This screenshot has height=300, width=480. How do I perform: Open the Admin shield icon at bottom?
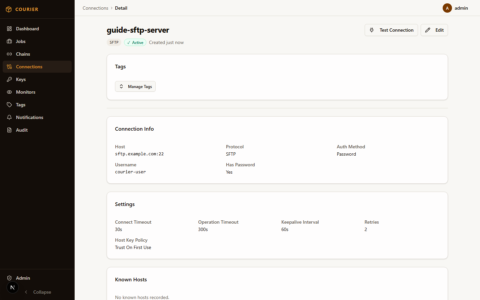9,278
